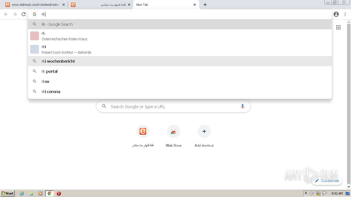The image size is (351, 197).
Task: Open the elahmad shortcut tile
Action: coord(143,136)
